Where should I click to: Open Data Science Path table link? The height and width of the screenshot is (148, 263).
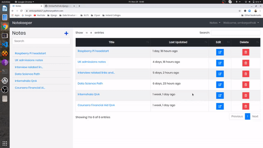point(90,84)
